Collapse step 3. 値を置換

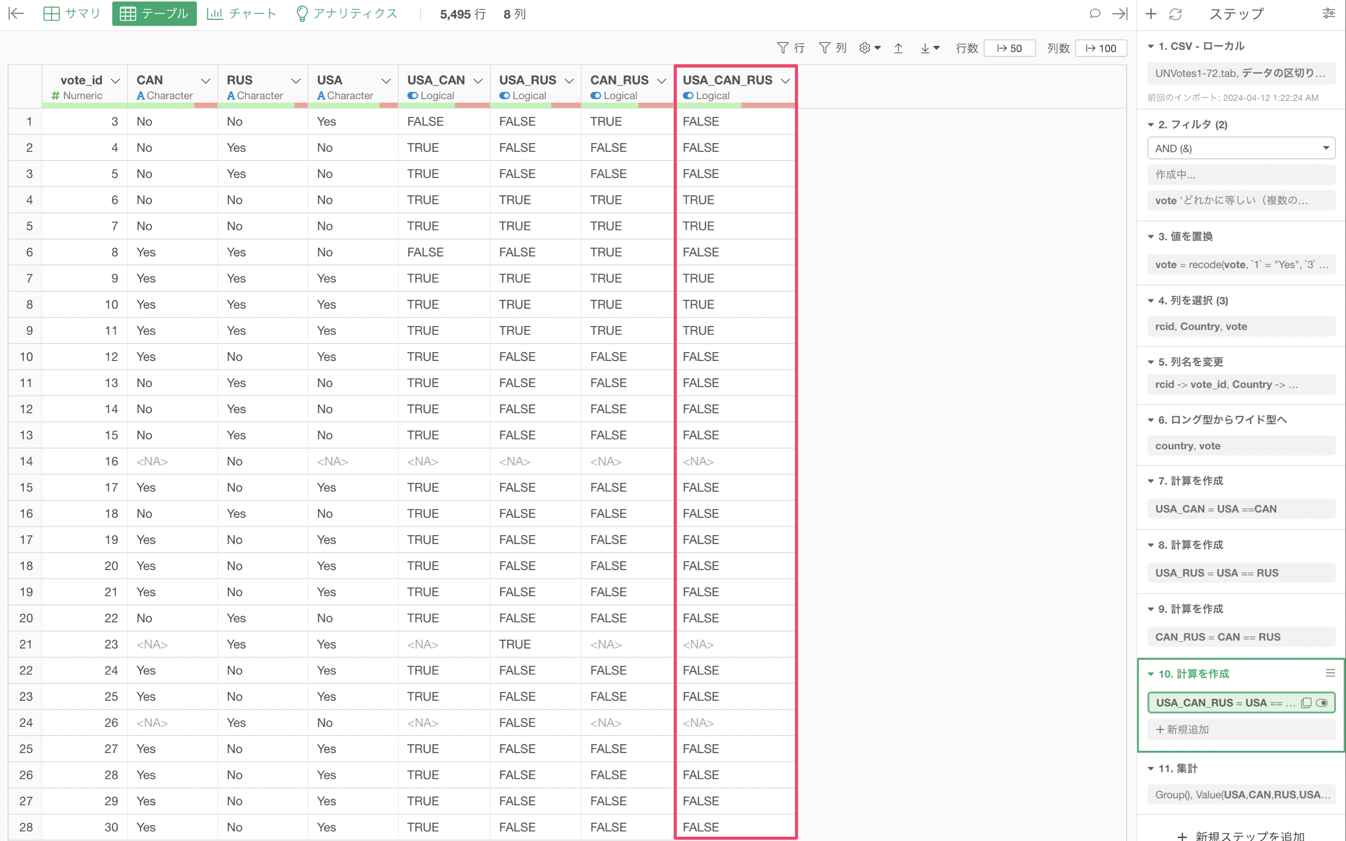(x=1151, y=236)
